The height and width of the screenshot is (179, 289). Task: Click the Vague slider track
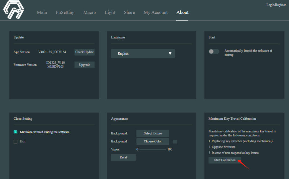pos(153,149)
